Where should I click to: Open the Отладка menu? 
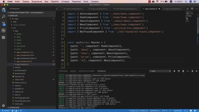click(x=65, y=2)
